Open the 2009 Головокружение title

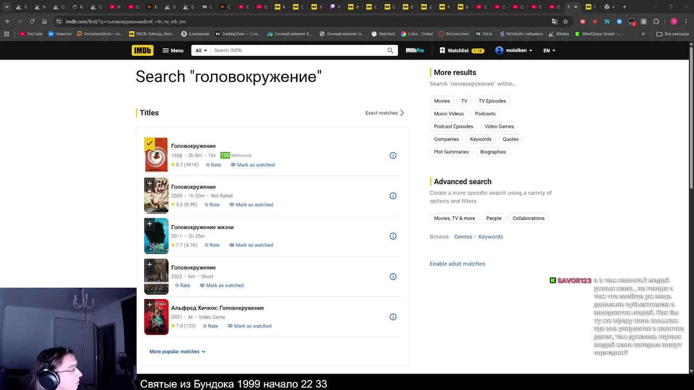[194, 187]
